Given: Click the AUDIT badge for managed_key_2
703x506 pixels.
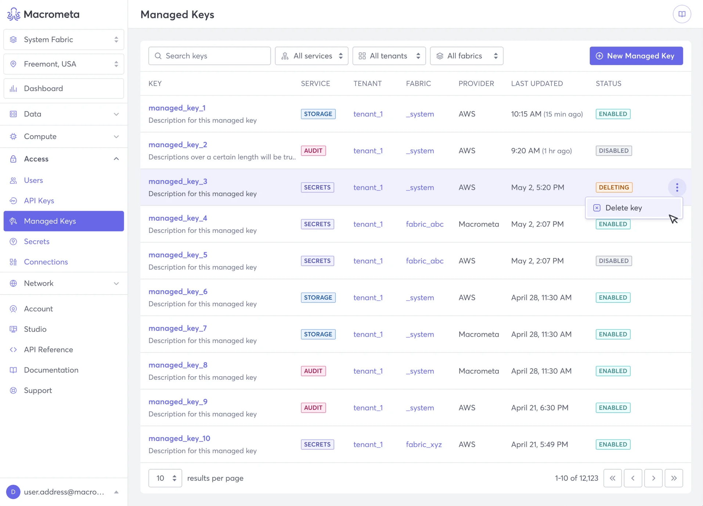Looking at the screenshot, I should point(313,151).
